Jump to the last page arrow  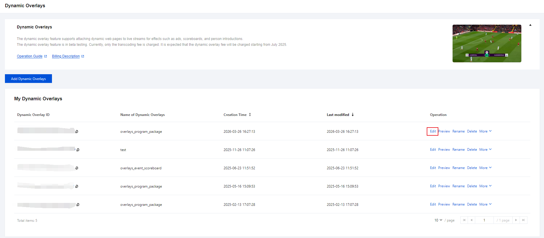point(523,220)
